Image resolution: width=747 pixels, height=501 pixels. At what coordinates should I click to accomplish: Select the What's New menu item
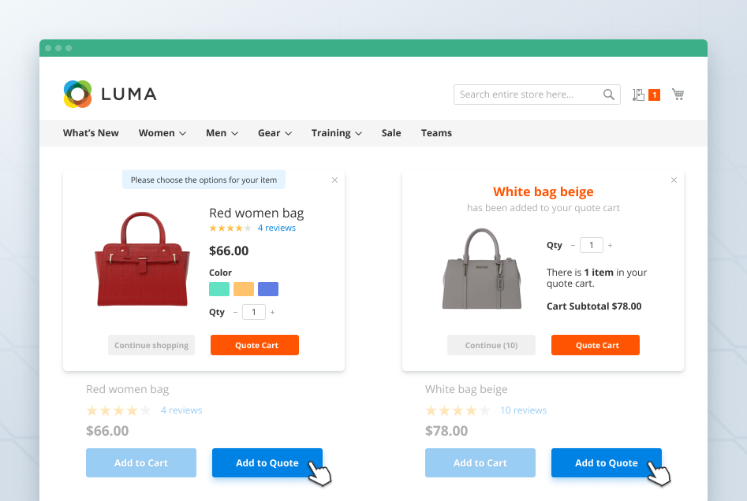90,132
